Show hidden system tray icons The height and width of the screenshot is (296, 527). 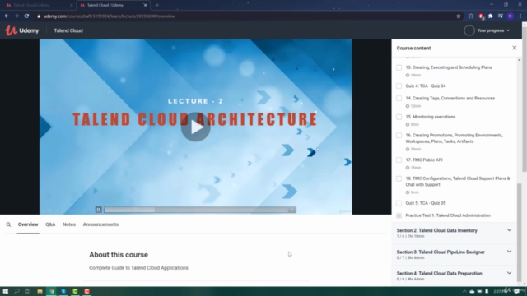click(464, 291)
